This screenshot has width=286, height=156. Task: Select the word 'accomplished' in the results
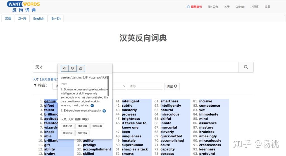tap(172, 140)
